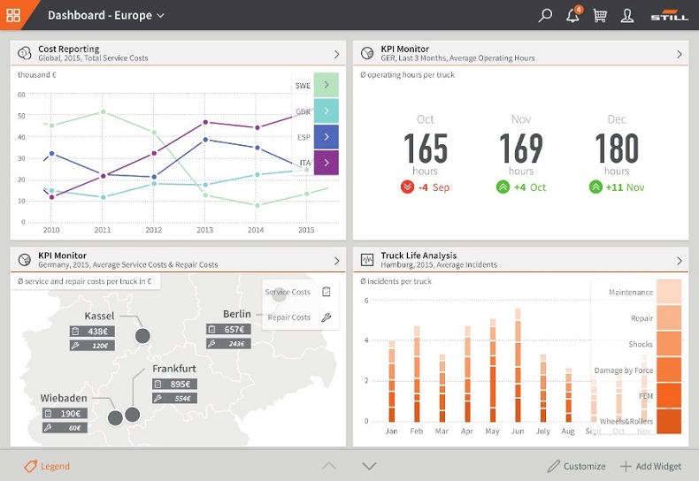Viewport: 699px width, 481px height.
Task: Click the search magnifier icon
Action: pos(545,15)
